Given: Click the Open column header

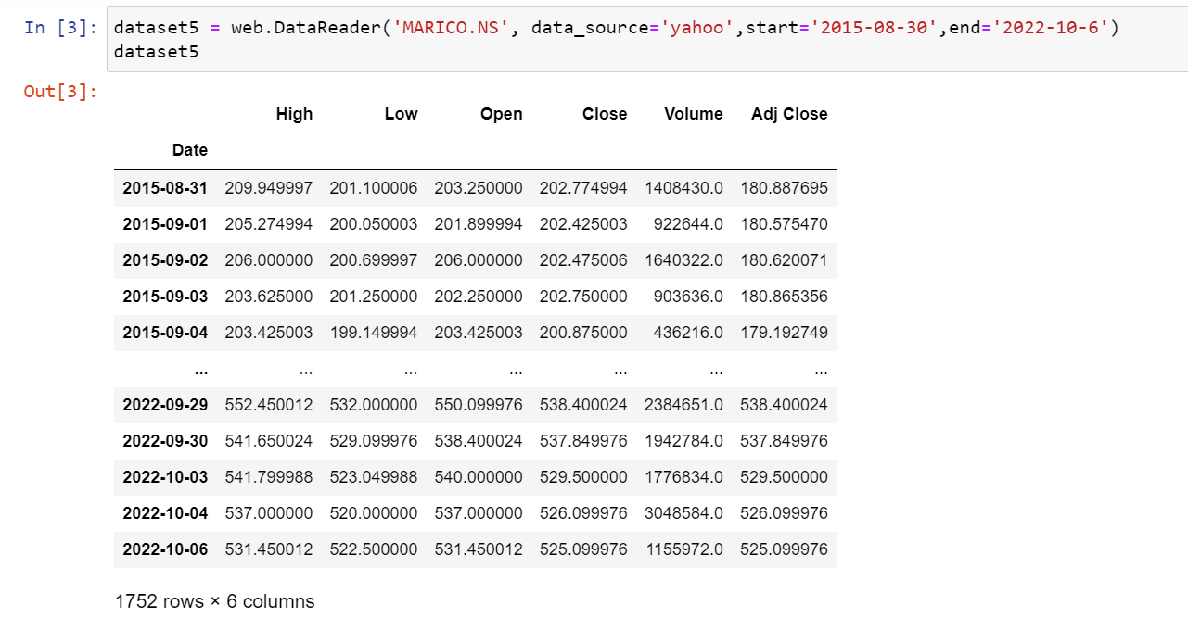Looking at the screenshot, I should point(501,113).
